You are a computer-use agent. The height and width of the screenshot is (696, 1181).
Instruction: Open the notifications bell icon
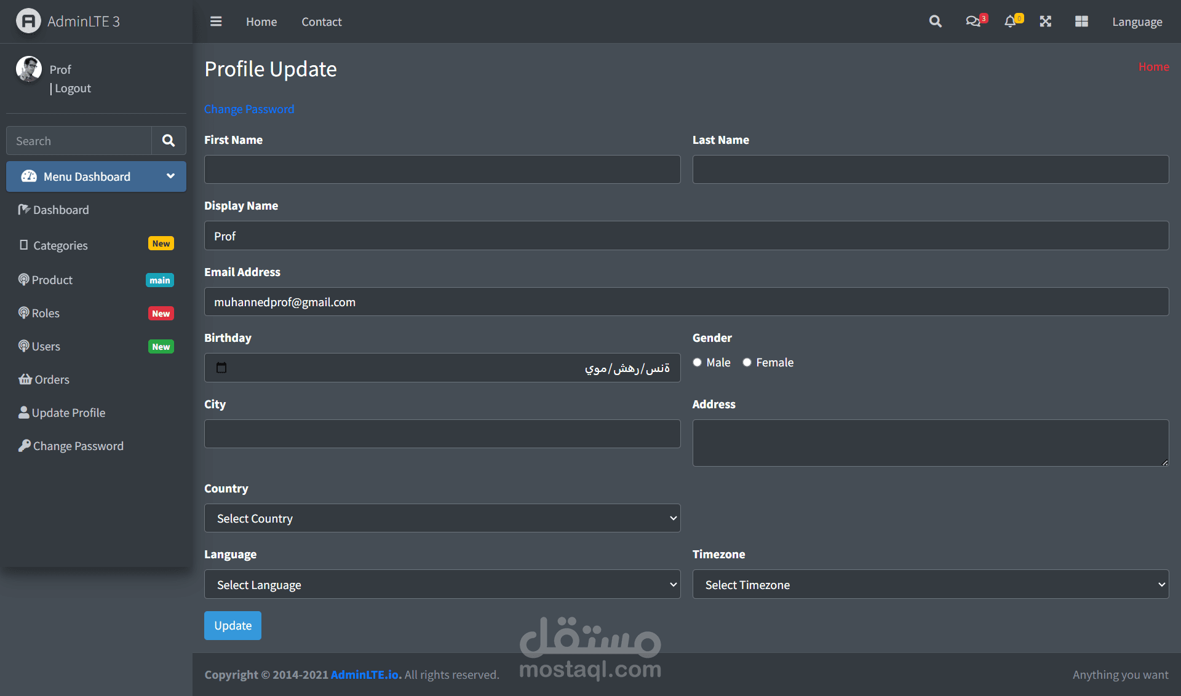(1009, 22)
